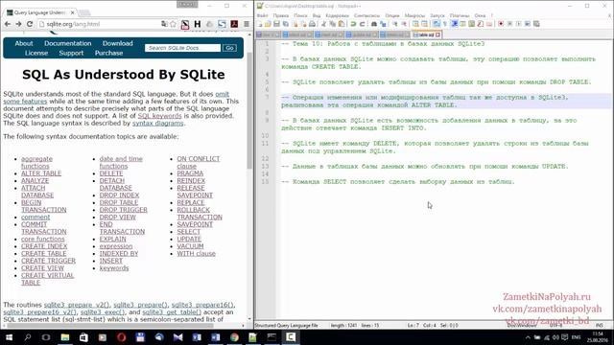The height and width of the screenshot is (345, 614).
Task: Open the Файл menu in Notepad++
Action: (262, 15)
